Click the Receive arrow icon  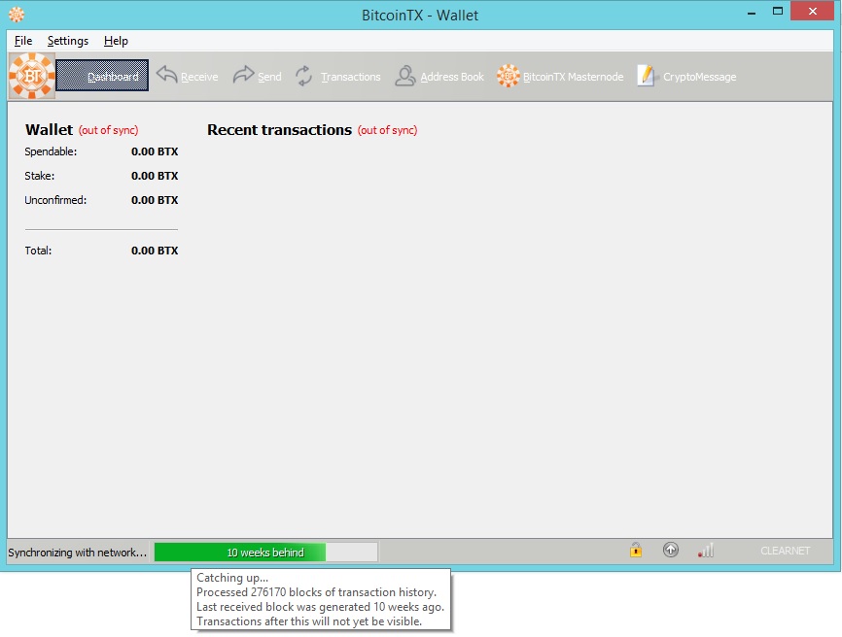(x=167, y=75)
